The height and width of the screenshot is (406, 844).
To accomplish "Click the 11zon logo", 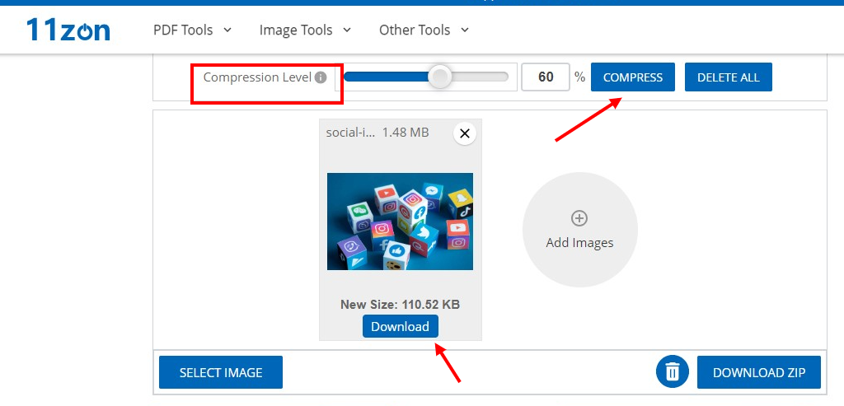I will pos(68,30).
